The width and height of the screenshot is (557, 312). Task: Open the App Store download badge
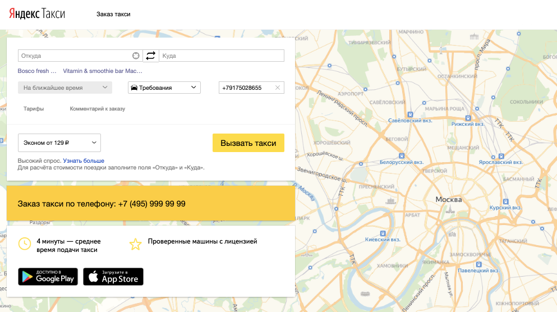pyautogui.click(x=113, y=277)
